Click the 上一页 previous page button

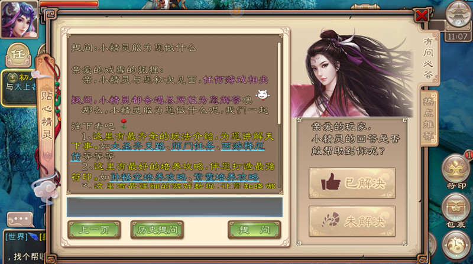(94, 230)
